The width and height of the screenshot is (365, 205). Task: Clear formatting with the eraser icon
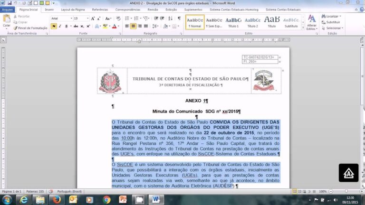tap(118, 19)
